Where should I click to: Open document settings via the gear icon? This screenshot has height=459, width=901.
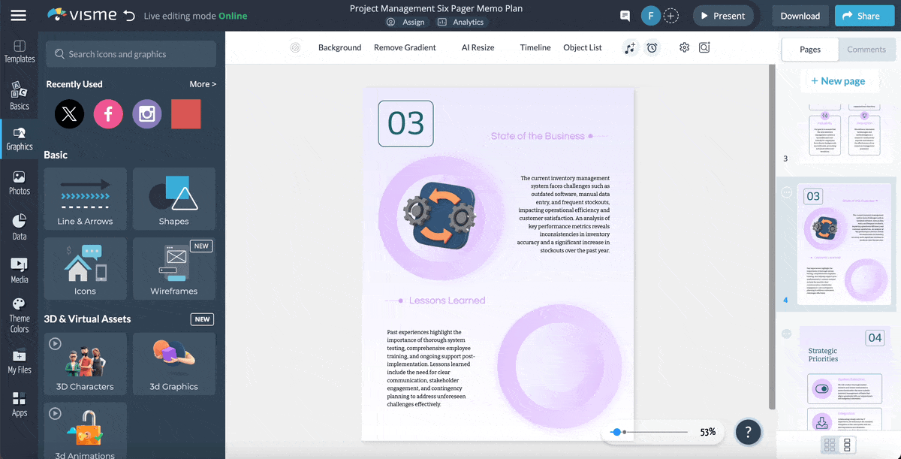[x=684, y=47]
